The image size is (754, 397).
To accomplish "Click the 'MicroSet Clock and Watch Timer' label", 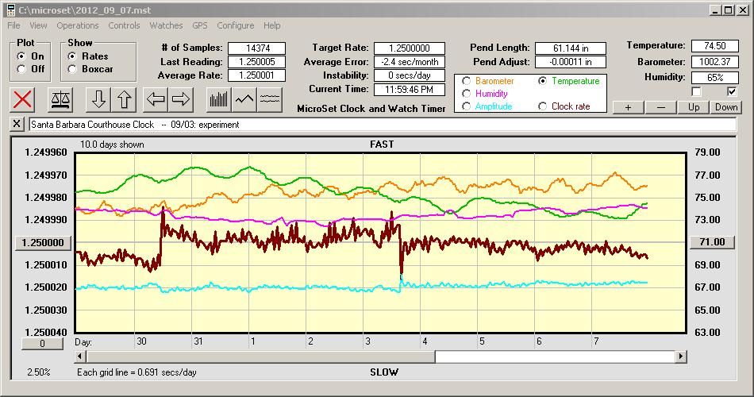I will [371, 109].
